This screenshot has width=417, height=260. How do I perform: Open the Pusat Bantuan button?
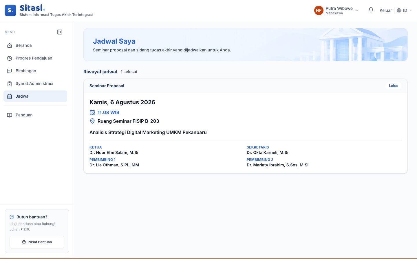click(37, 242)
